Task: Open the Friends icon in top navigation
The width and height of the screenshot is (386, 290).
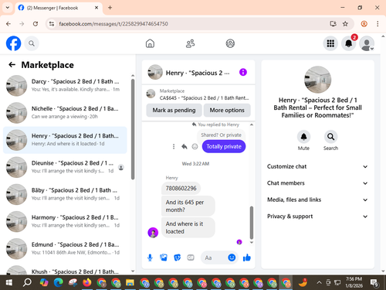Action: pyautogui.click(x=190, y=43)
